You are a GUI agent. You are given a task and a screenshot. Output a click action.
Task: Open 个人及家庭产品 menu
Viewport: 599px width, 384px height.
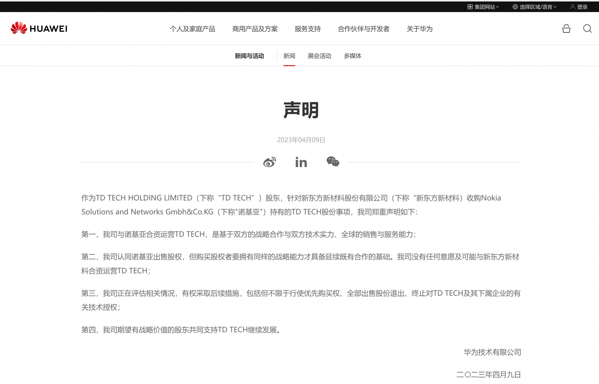pyautogui.click(x=192, y=29)
